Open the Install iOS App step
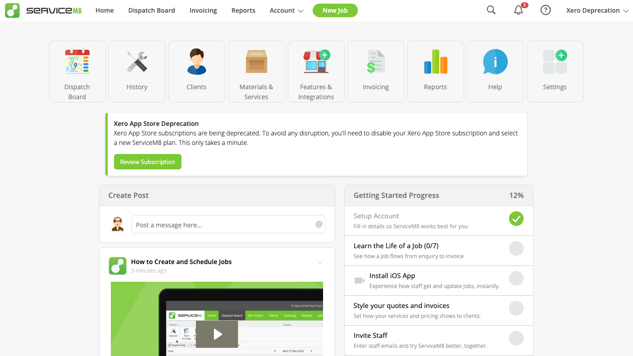The width and height of the screenshot is (633, 356). pyautogui.click(x=439, y=280)
